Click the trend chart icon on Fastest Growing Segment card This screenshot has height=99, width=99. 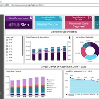tap(90, 18)
